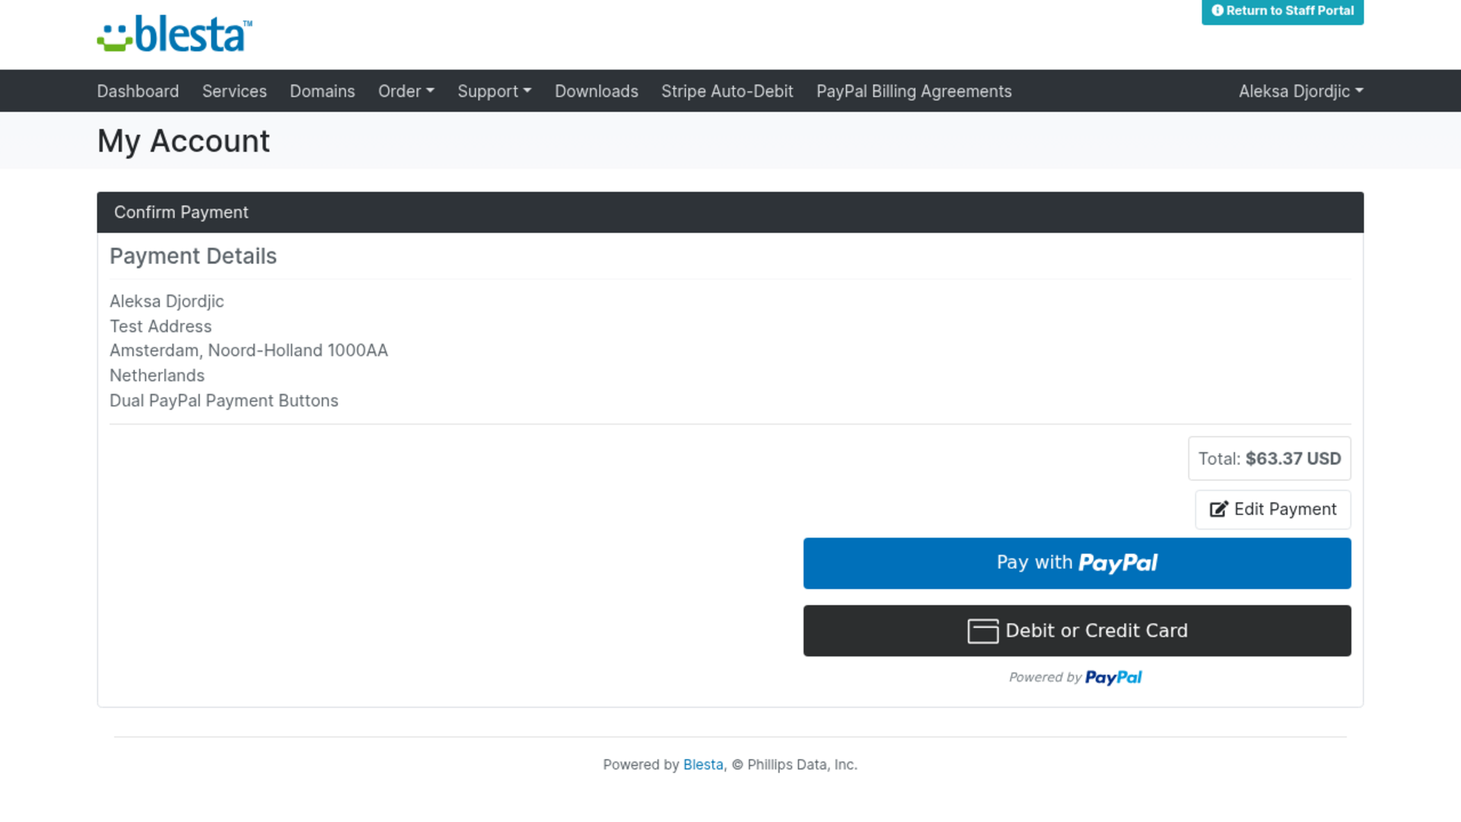Click the Confirm Payment header

pyautogui.click(x=730, y=212)
